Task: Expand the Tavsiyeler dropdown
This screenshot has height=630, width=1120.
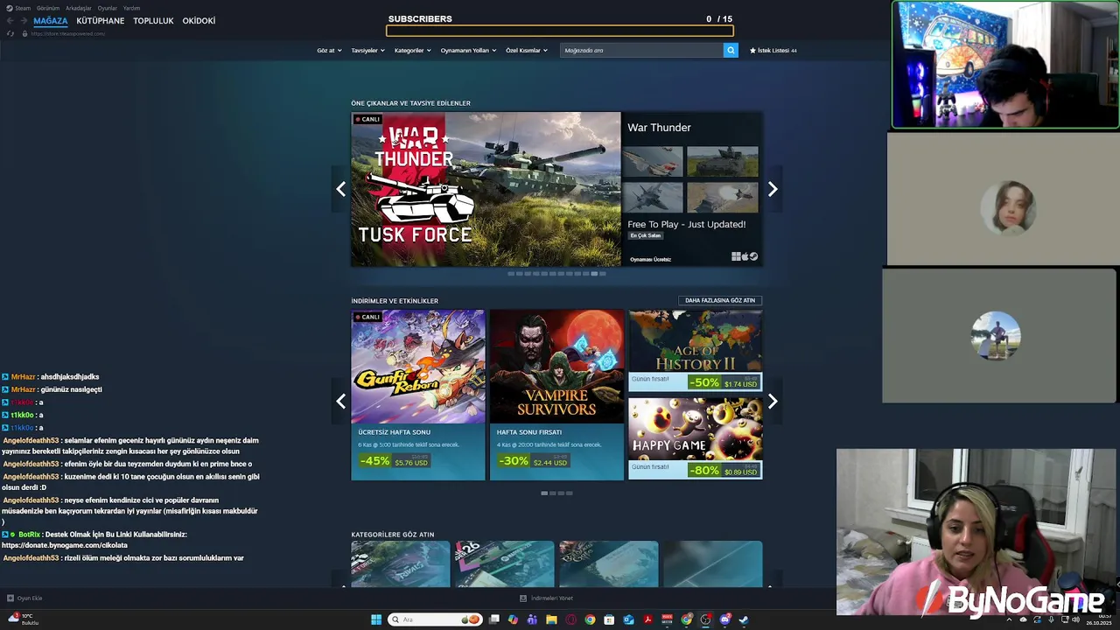Action: [x=368, y=50]
